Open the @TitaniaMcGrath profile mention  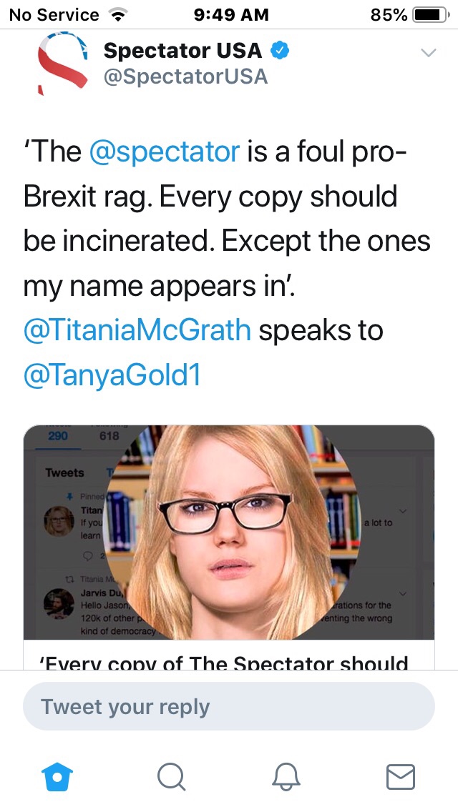[x=137, y=331]
